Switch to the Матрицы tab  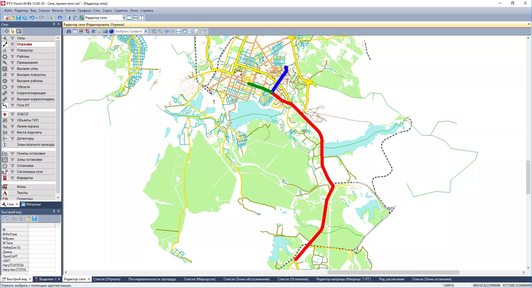click(x=31, y=204)
